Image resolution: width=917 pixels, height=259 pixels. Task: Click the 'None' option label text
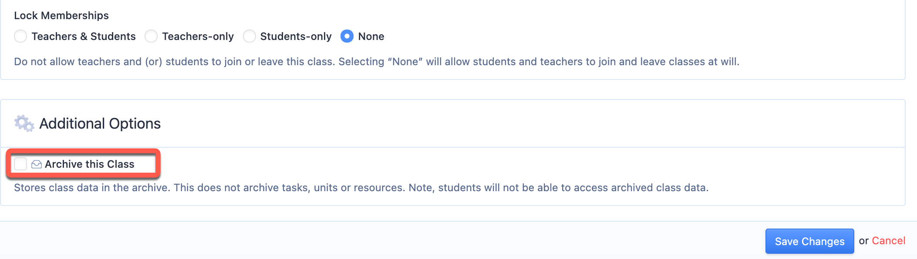pos(371,37)
